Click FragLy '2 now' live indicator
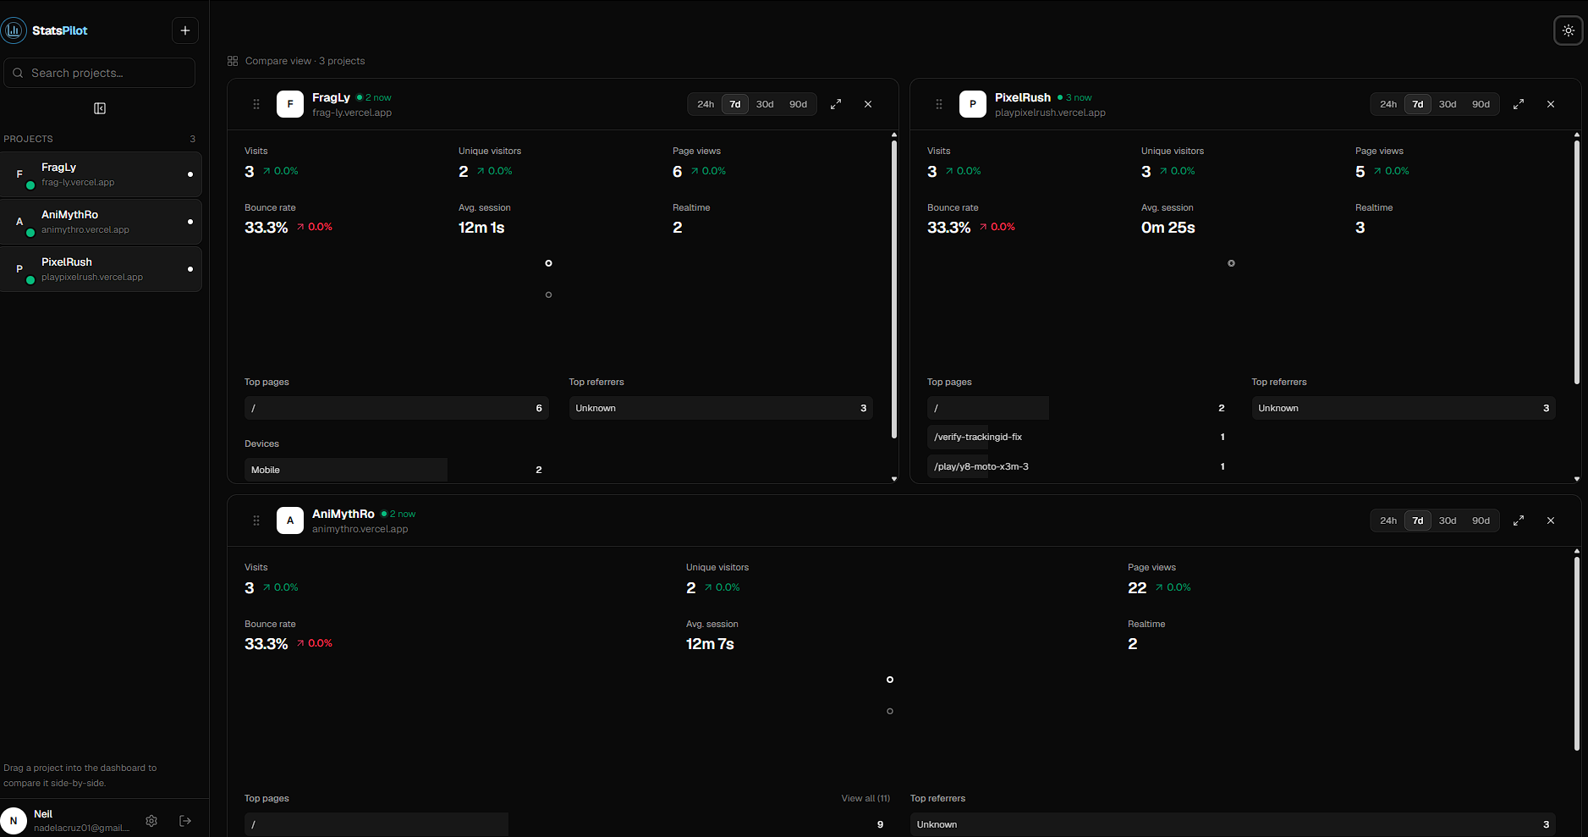The image size is (1588, 837). coord(374,97)
